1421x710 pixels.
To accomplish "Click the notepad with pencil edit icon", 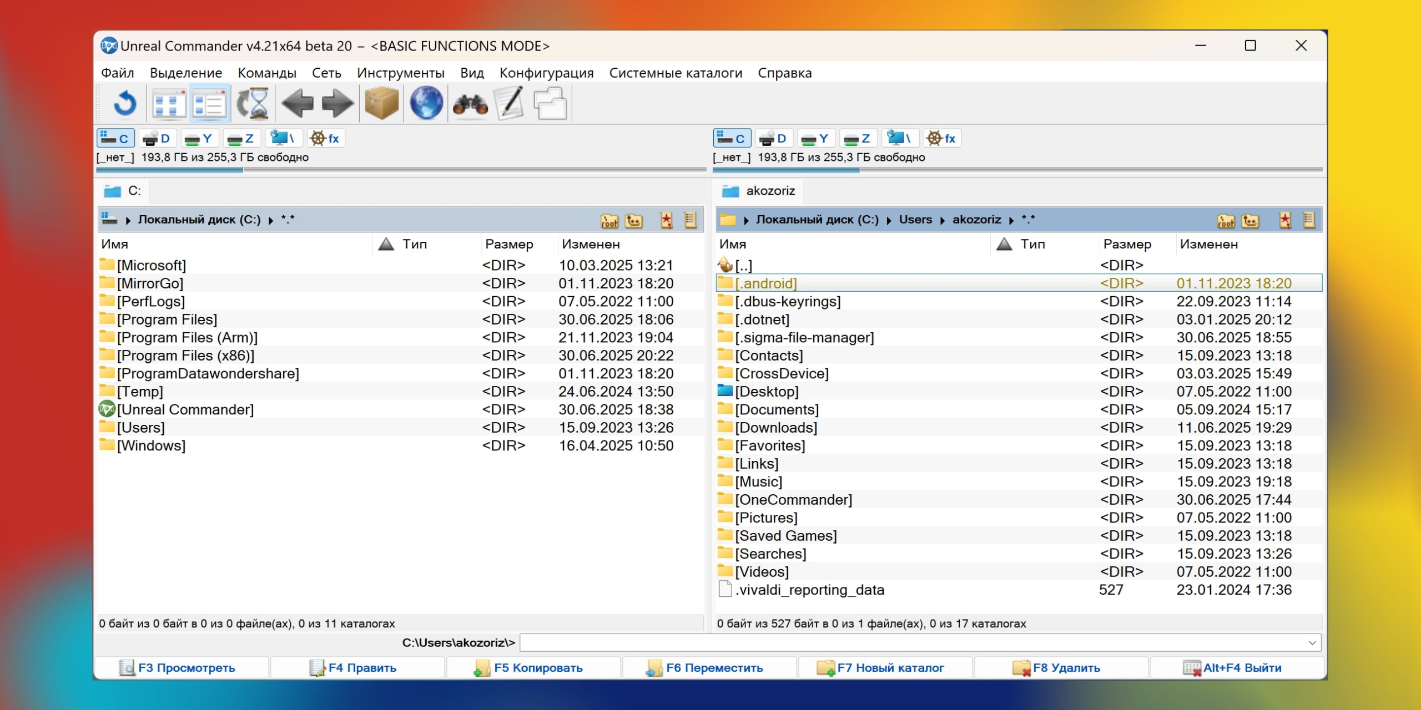I will point(510,104).
